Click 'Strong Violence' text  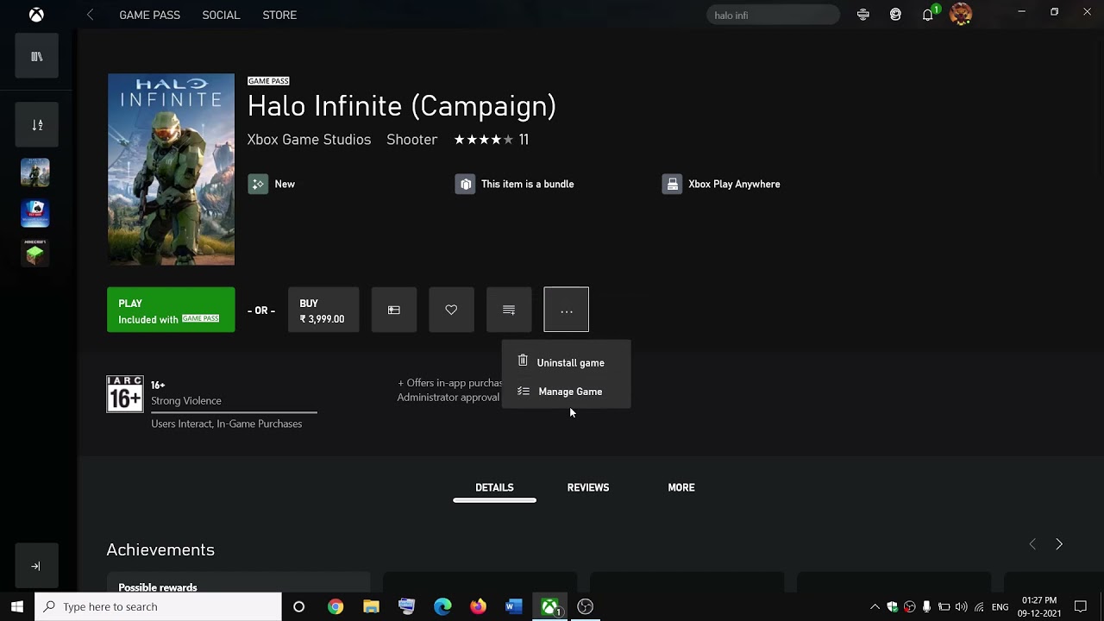[186, 400]
